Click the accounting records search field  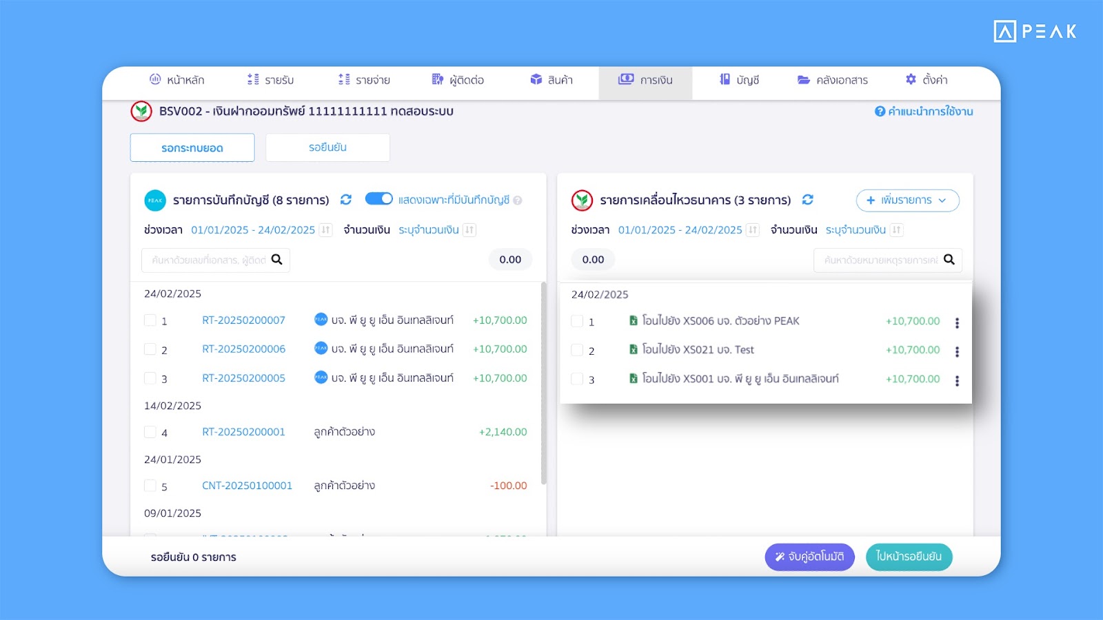[208, 260]
